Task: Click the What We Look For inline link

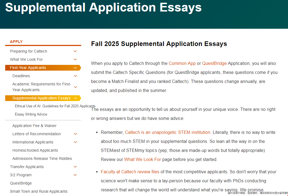Action: 143,159
